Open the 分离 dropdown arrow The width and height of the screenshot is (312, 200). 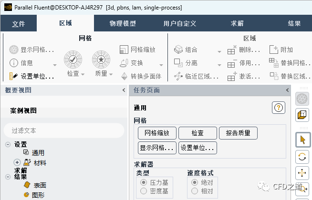(219, 65)
